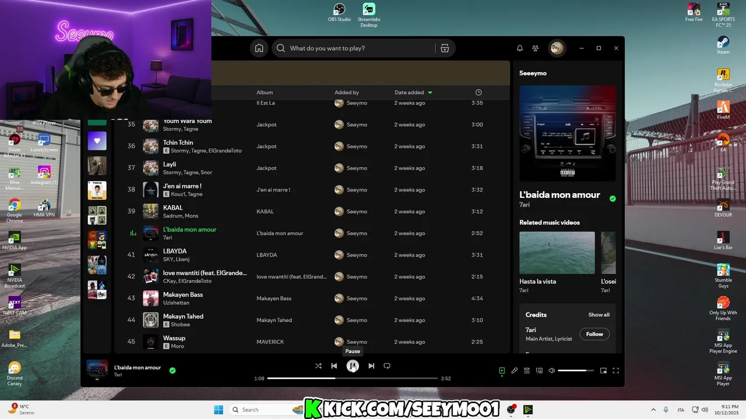Open the Free Fire desktop shortcut
The height and width of the screenshot is (419, 746).
pyautogui.click(x=694, y=13)
